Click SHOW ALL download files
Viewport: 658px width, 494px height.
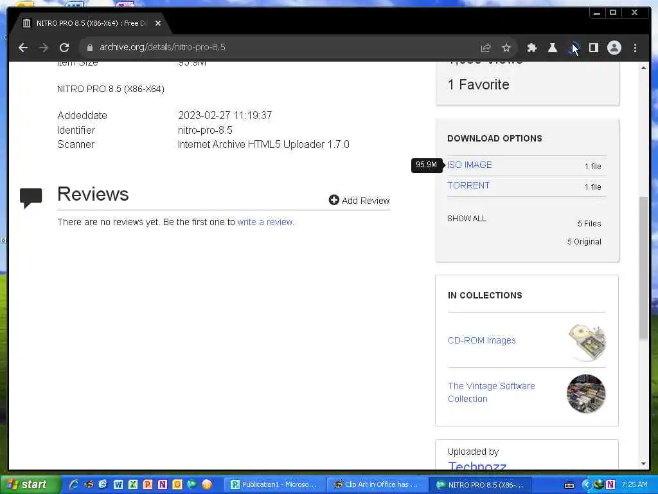pos(467,219)
